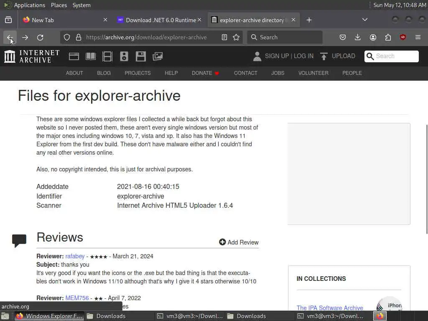Click the Internet Archive logo

point(32,56)
